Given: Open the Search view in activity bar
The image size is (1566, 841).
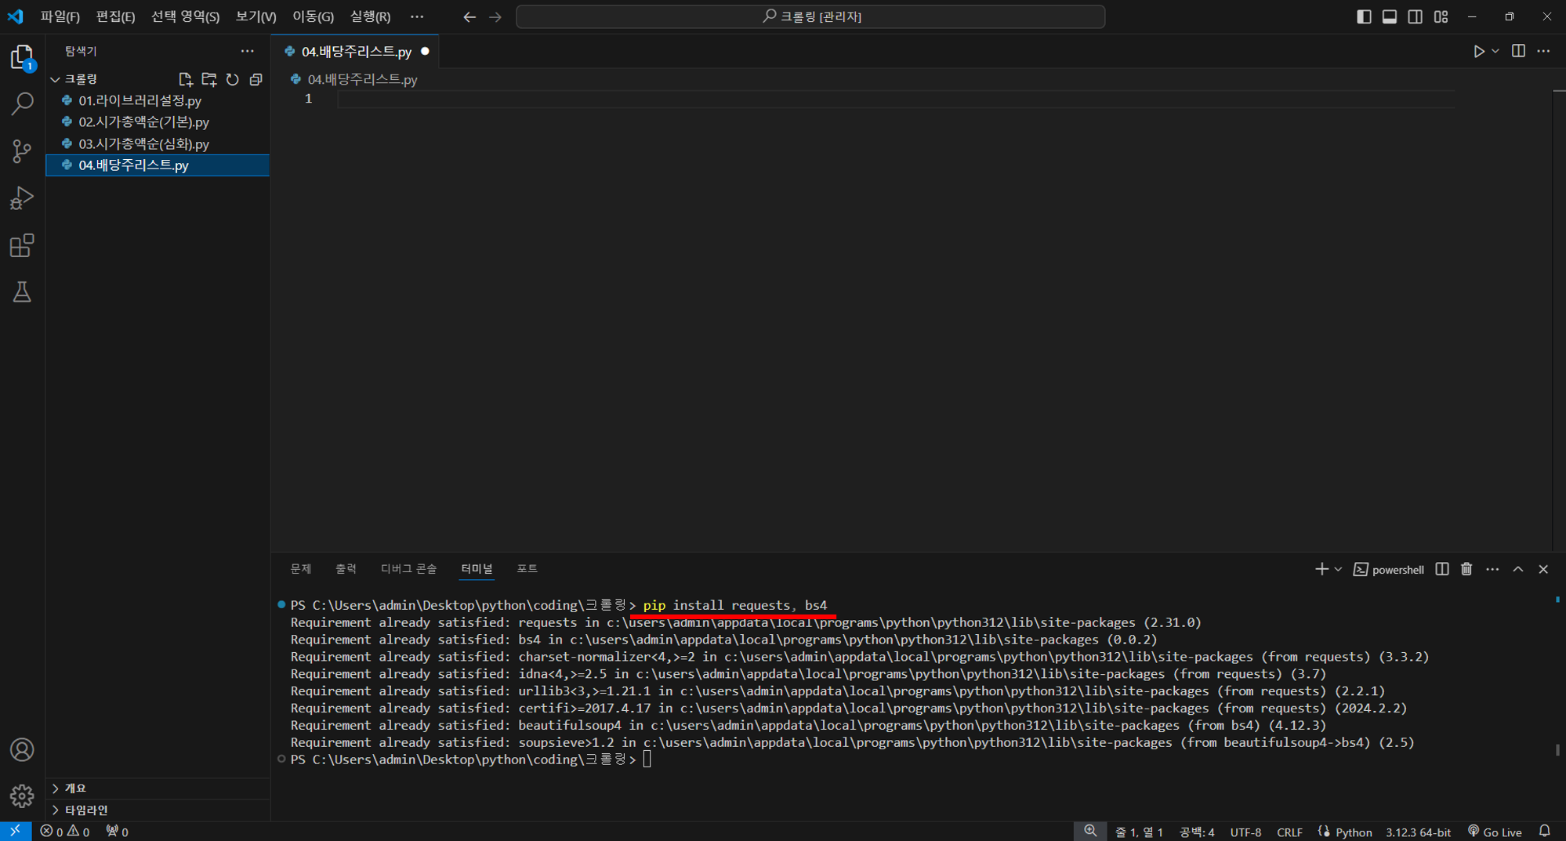Looking at the screenshot, I should [x=22, y=103].
